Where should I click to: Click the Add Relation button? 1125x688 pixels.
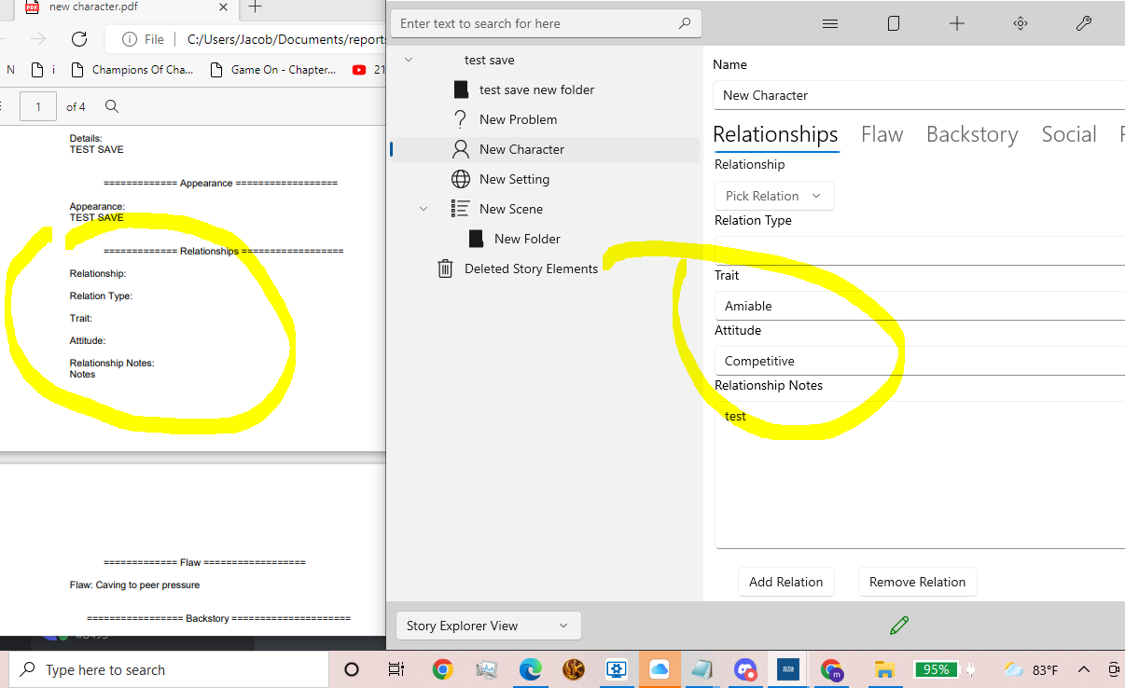click(785, 581)
